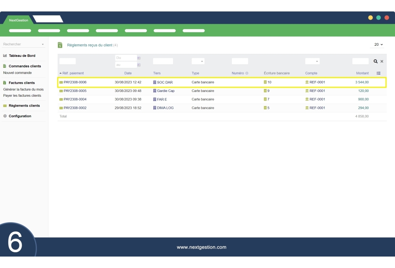Open the results-per-page '20' dropdown
This screenshot has width=395, height=268.
tap(377, 44)
